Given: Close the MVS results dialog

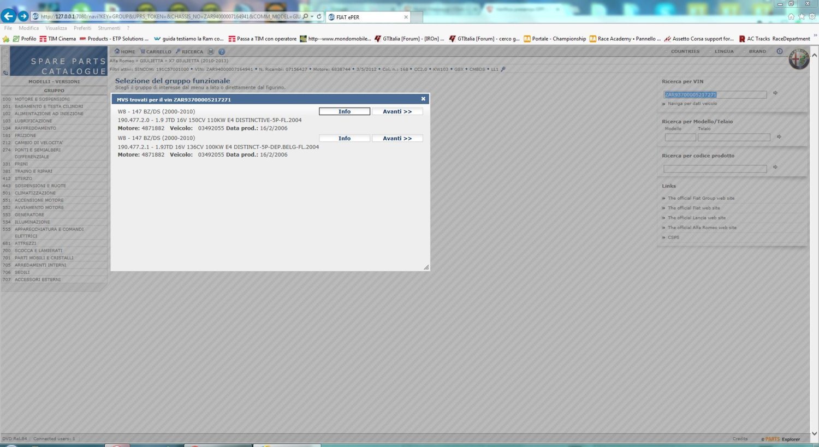Looking at the screenshot, I should (423, 99).
